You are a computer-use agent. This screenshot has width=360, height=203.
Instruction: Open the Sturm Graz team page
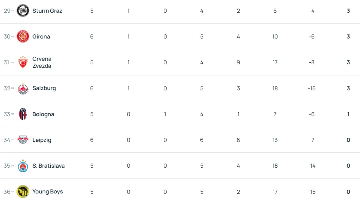[x=47, y=11]
